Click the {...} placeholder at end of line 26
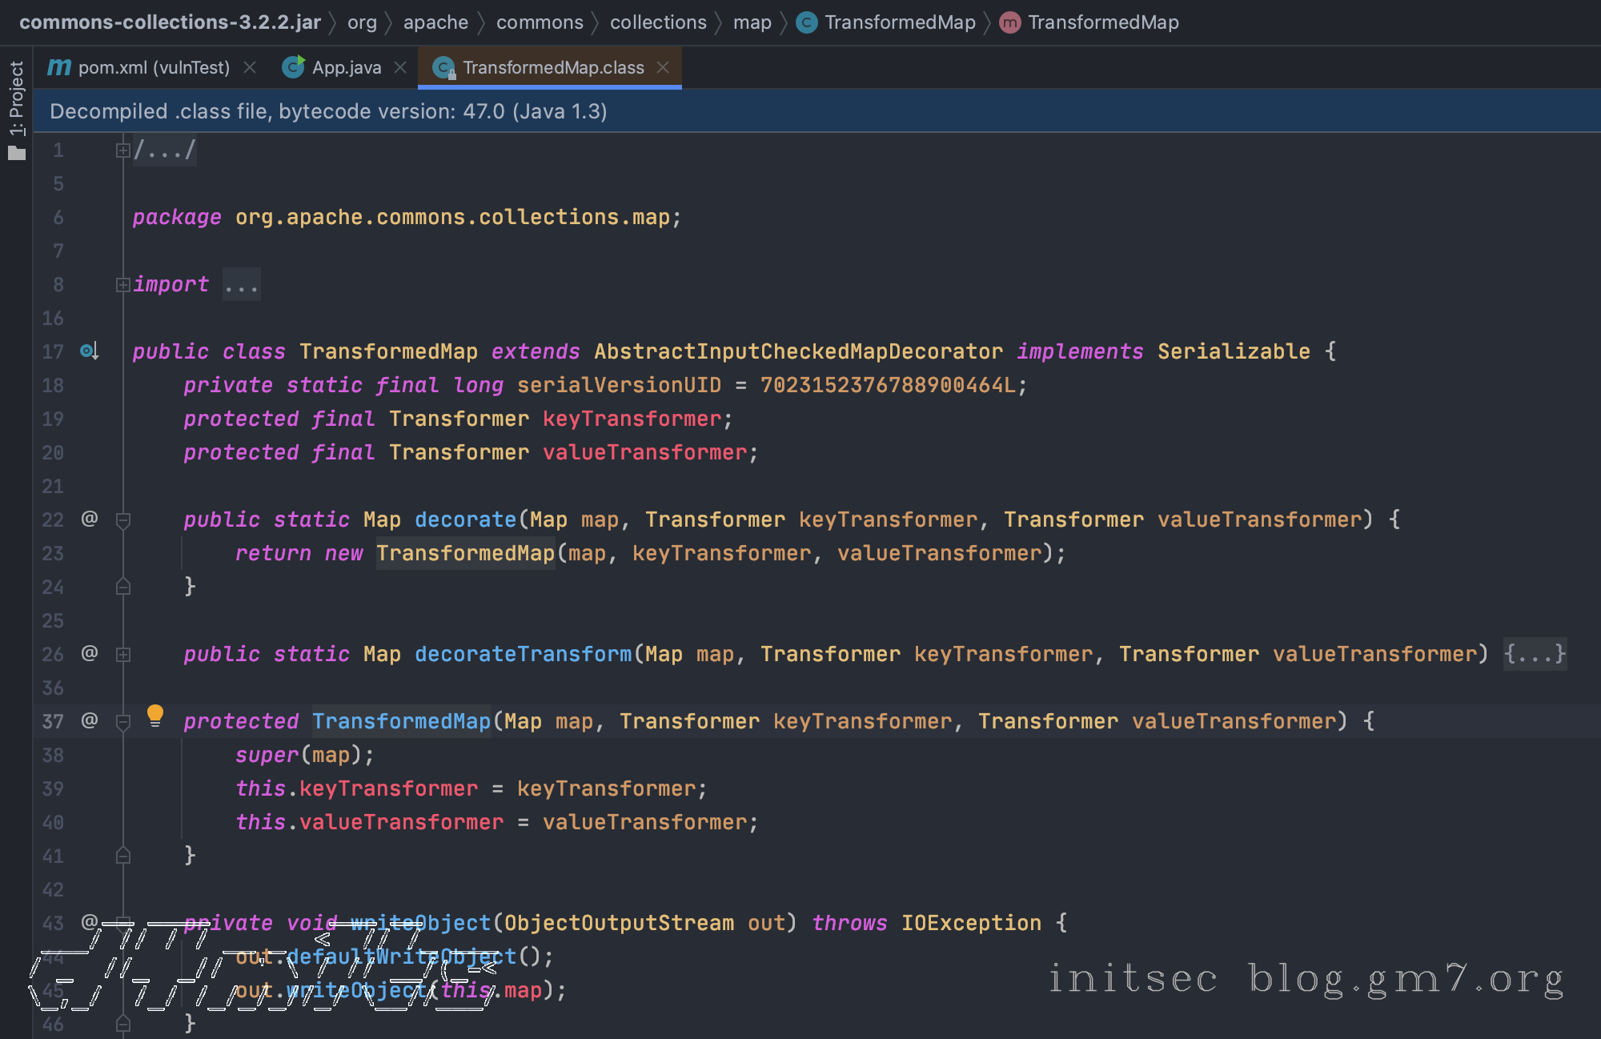 coord(1534,654)
